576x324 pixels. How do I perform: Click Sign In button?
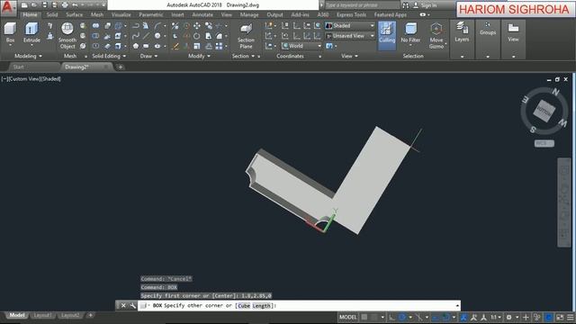(x=425, y=5)
